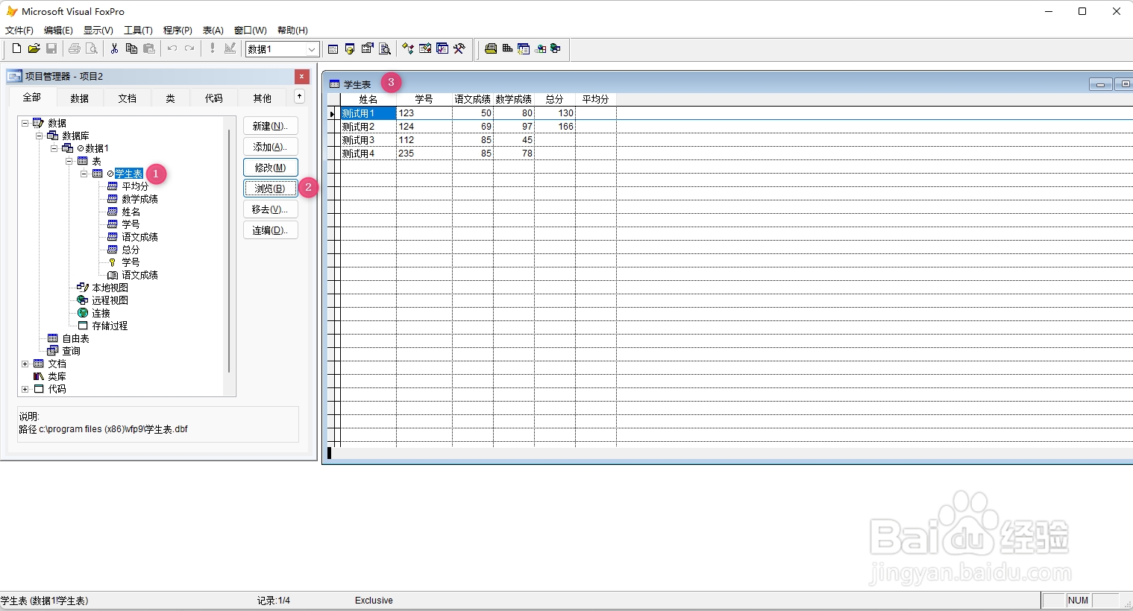Click the Run exclamation mark icon
The height and width of the screenshot is (611, 1133).
point(212,48)
